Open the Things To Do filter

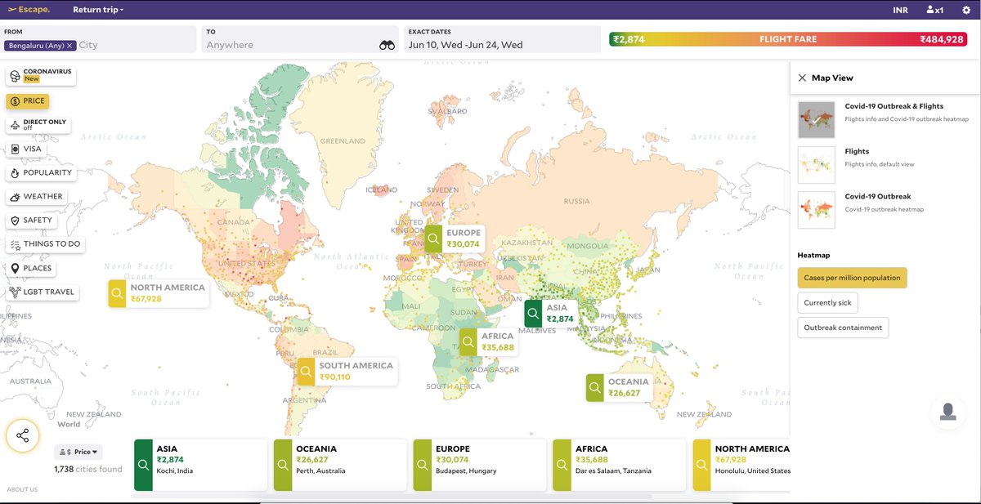click(45, 243)
